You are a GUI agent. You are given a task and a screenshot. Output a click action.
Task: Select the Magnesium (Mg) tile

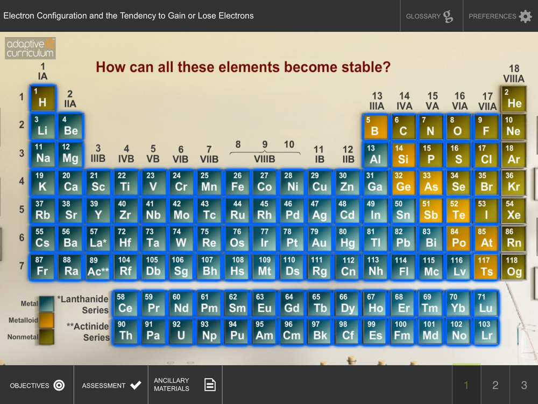coord(70,155)
